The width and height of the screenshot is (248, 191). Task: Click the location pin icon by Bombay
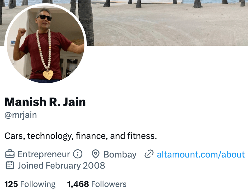(x=95, y=154)
